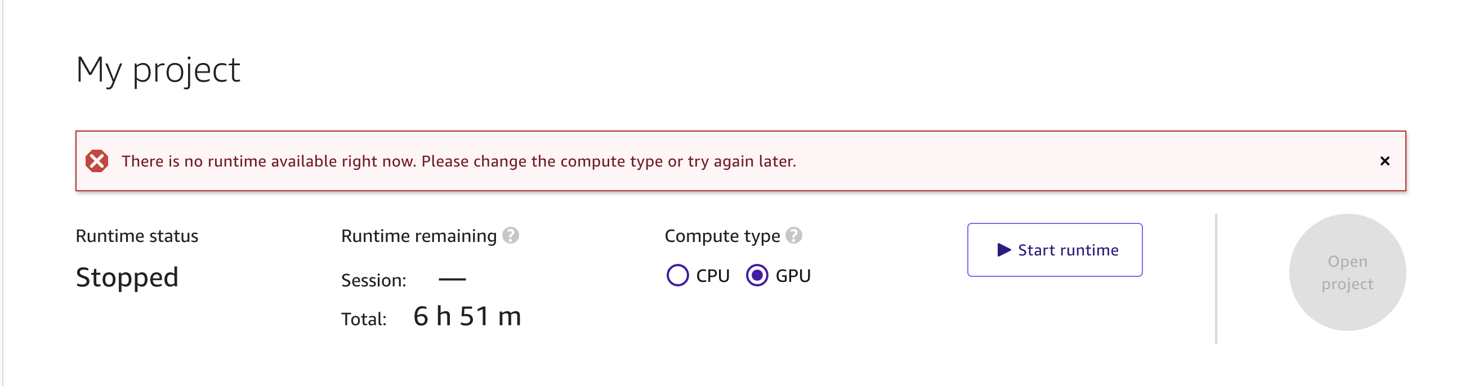This screenshot has height=386, width=1474.
Task: Toggle compute type back to CPU
Action: point(677,276)
